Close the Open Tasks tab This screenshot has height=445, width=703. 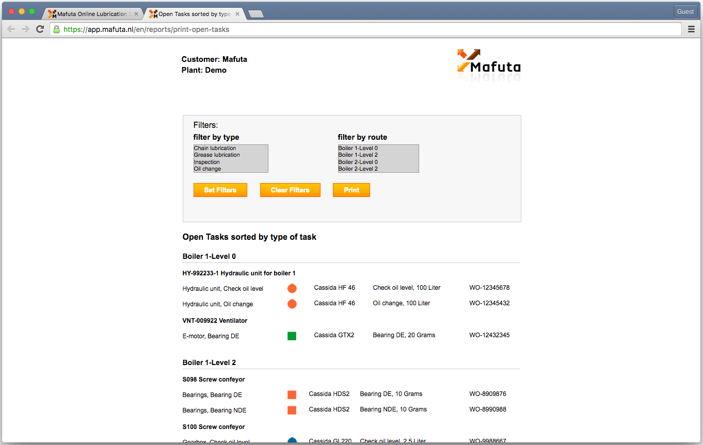[237, 14]
